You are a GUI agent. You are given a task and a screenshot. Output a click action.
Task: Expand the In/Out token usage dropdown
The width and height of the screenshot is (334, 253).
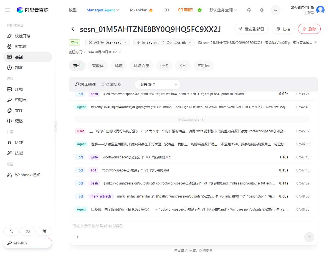pyautogui.click(x=164, y=42)
